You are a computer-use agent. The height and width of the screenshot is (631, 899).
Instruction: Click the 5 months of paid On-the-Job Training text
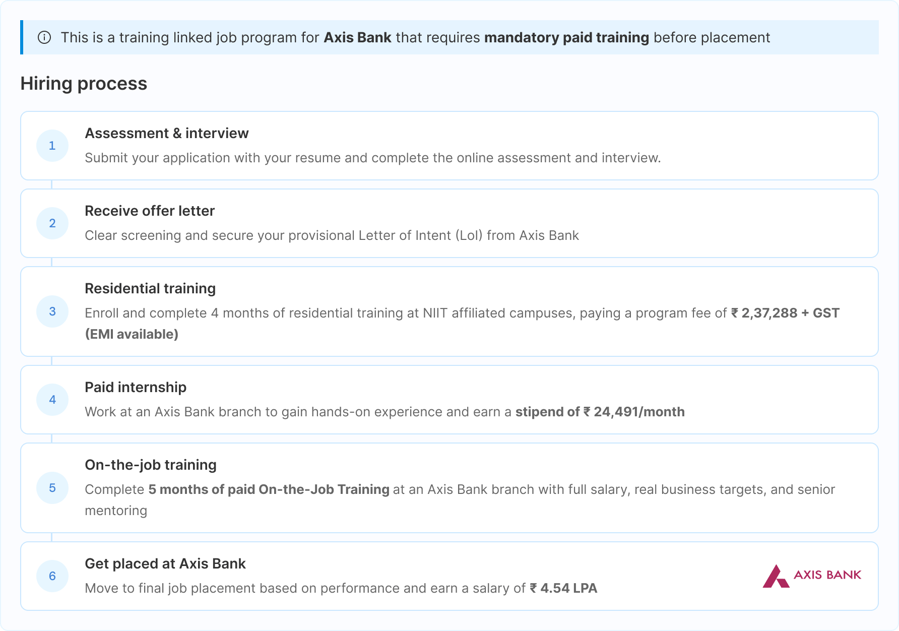point(269,489)
